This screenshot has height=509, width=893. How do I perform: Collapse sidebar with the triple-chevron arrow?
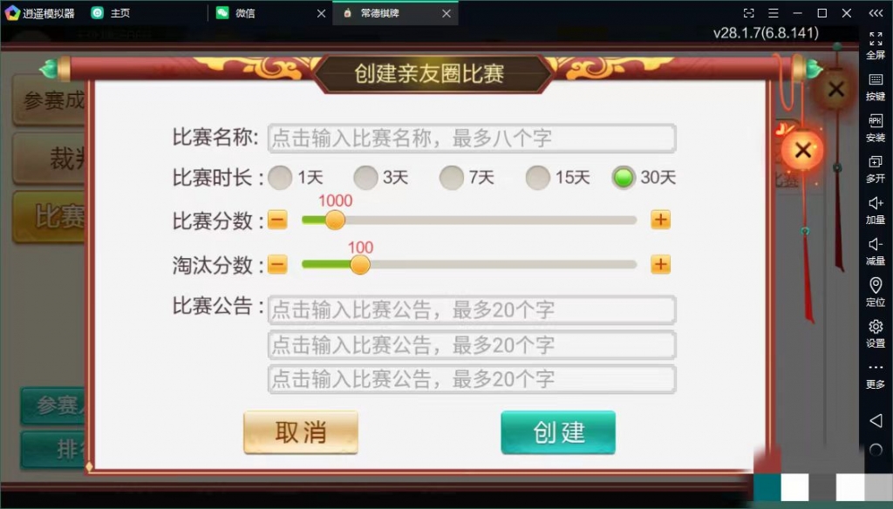pyautogui.click(x=876, y=13)
